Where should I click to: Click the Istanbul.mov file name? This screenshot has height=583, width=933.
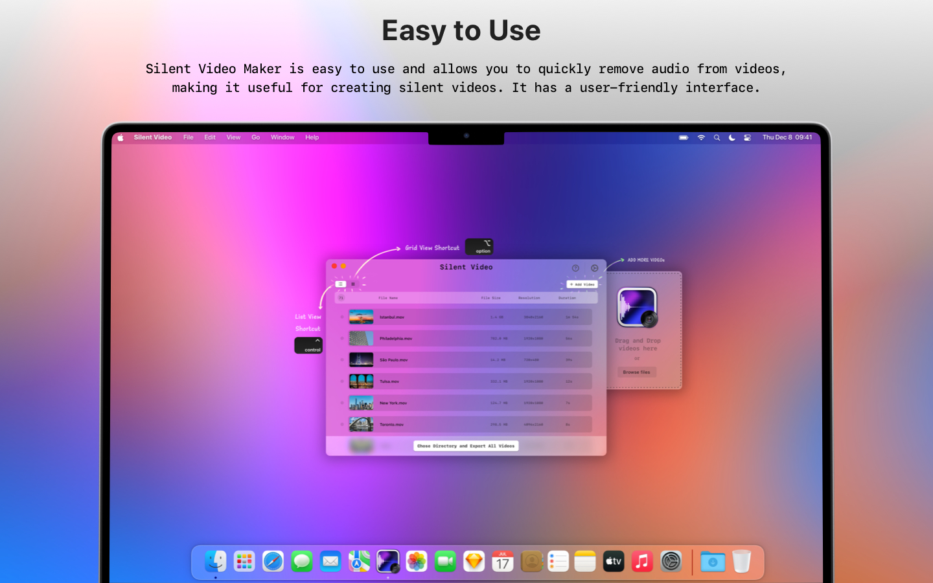392,317
